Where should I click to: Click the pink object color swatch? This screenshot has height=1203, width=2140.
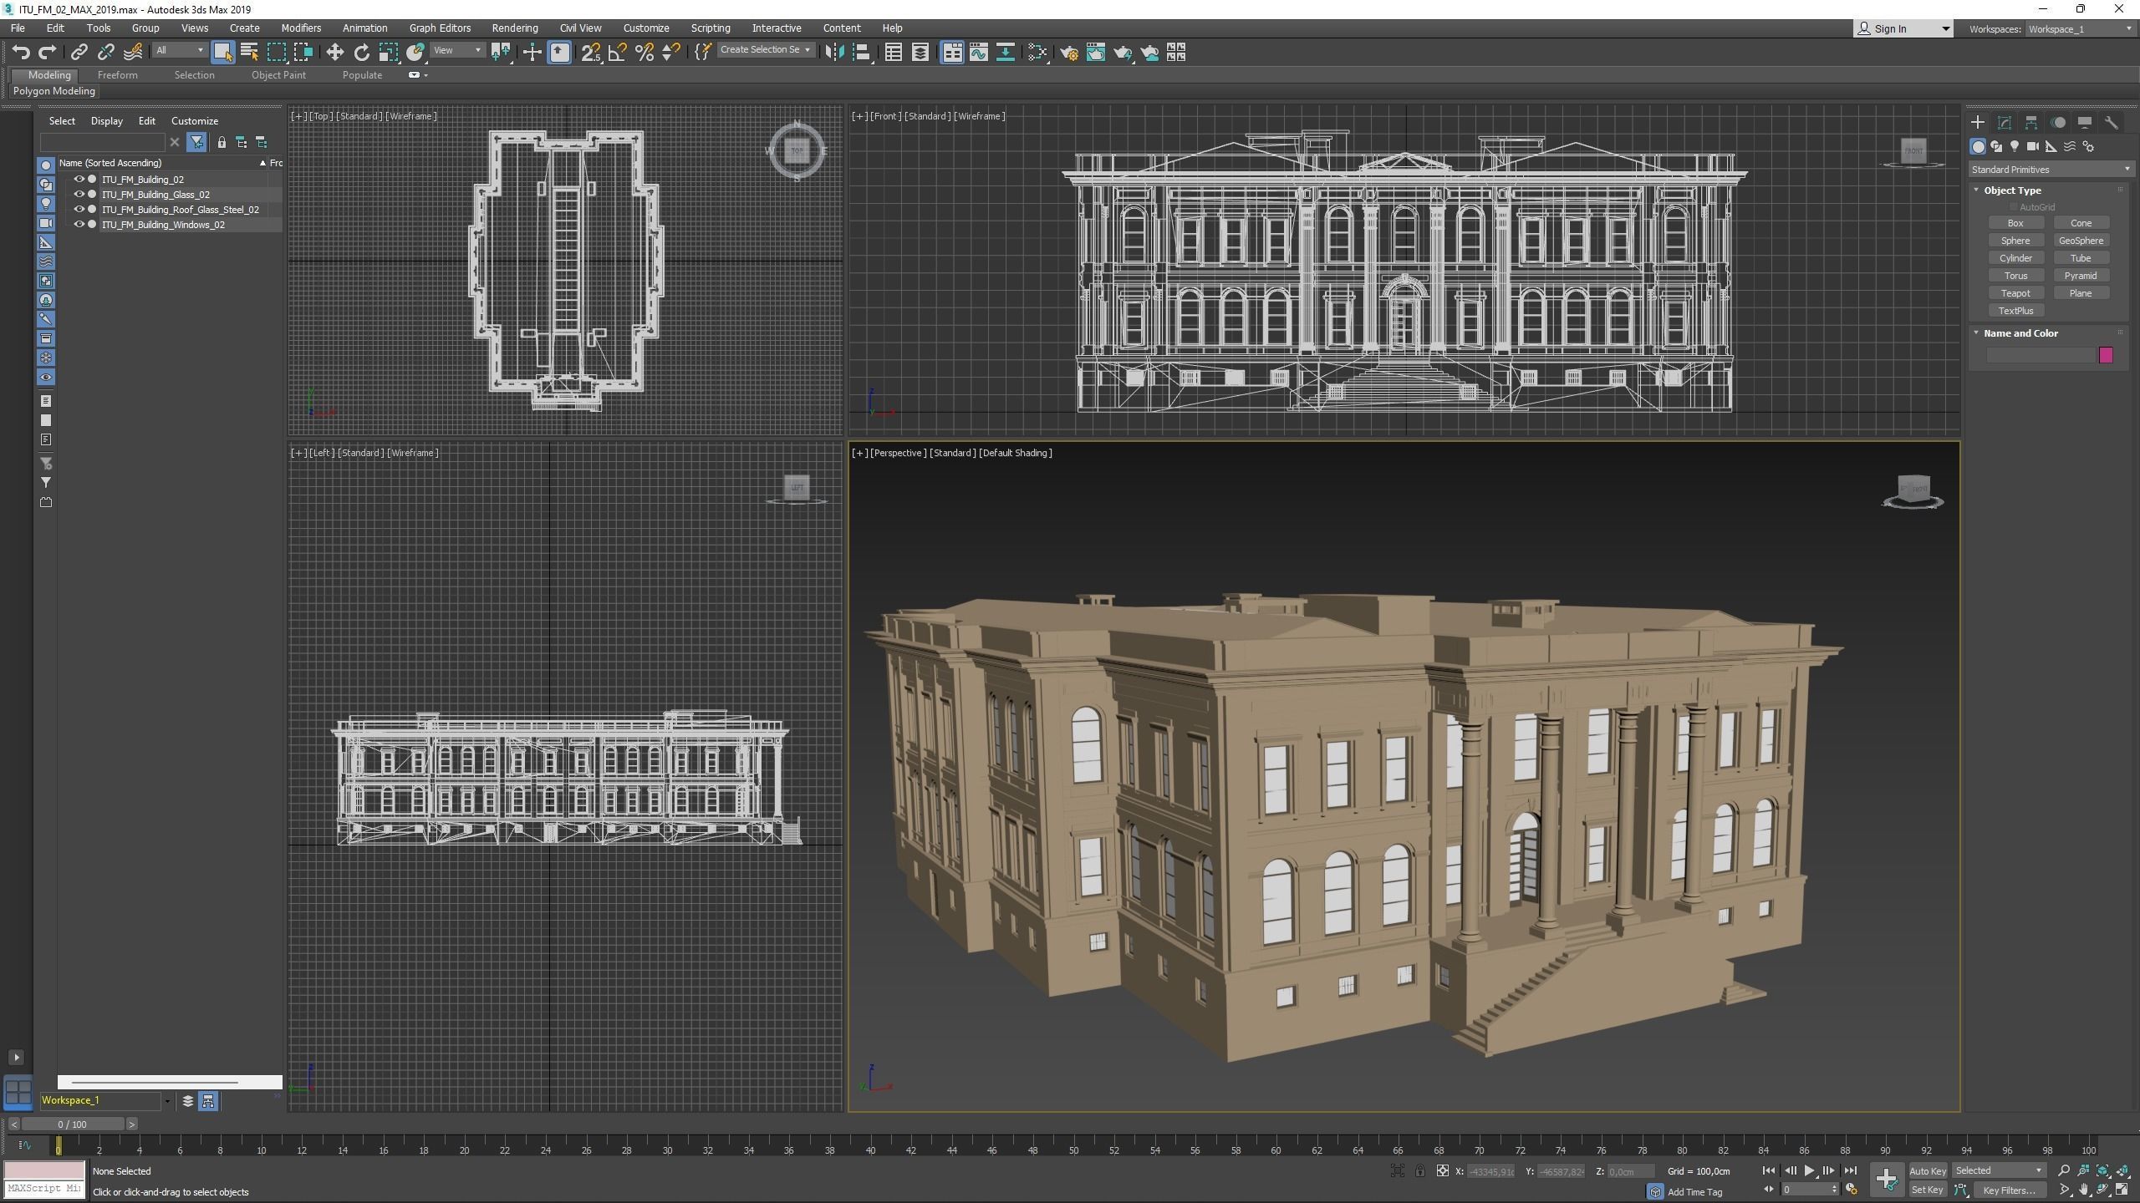point(2106,355)
